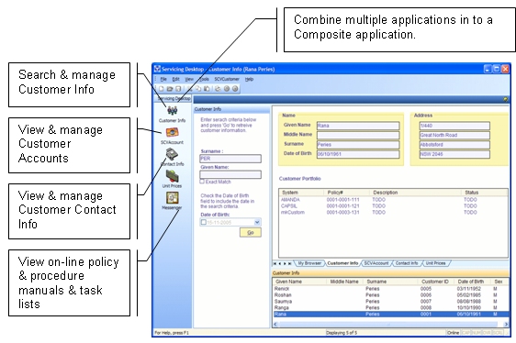Viewport: 516px width, 343px height.
Task: Click the Paste toolbar icon
Action: pos(207,89)
